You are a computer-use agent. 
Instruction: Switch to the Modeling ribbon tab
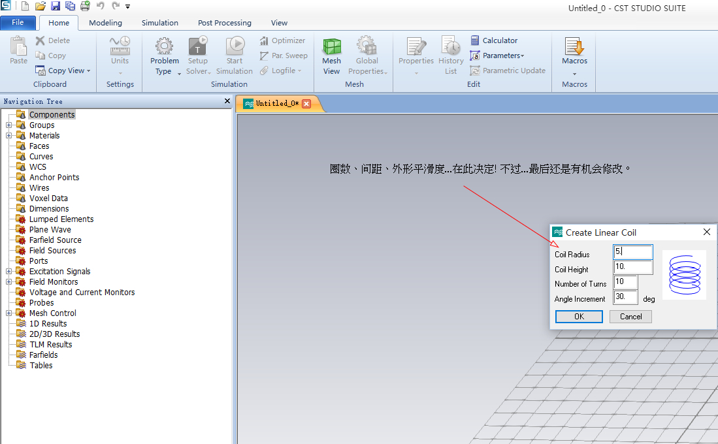105,23
